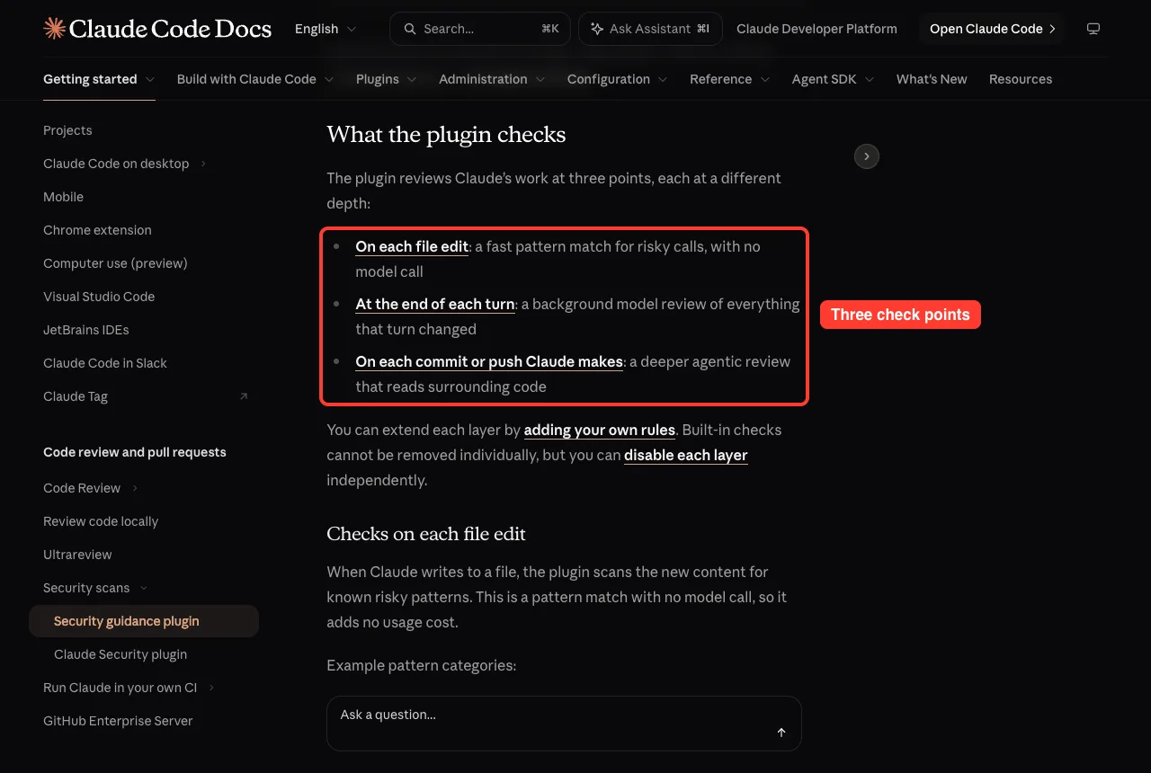
Task: Submit question with the up arrow button
Action: pos(781,733)
